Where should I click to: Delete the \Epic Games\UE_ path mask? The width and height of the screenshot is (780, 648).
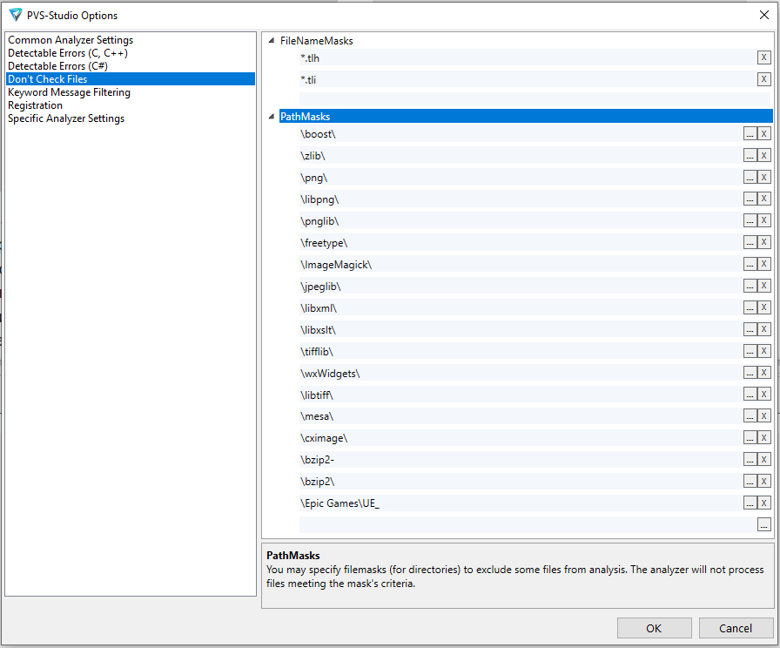point(765,503)
